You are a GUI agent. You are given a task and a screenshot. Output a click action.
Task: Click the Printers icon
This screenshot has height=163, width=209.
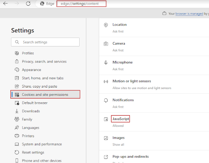(17, 136)
